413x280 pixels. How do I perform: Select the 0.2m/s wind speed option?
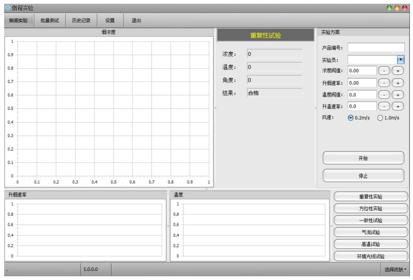point(351,118)
